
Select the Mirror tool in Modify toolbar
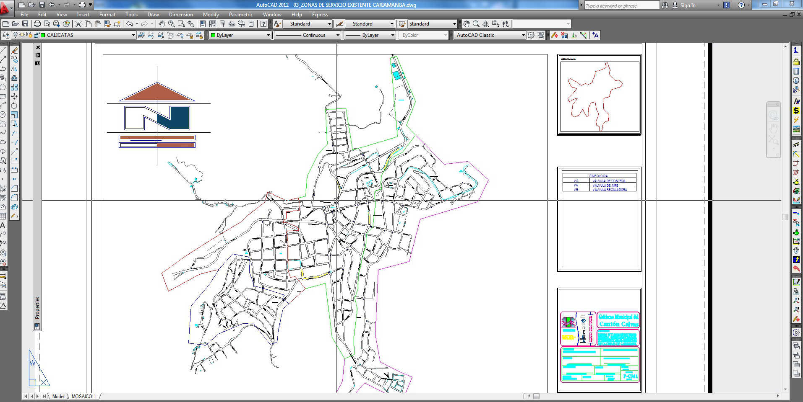14,69
